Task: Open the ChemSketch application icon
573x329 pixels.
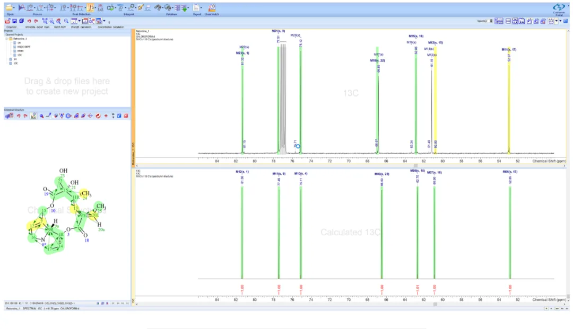Action: pyautogui.click(x=212, y=7)
